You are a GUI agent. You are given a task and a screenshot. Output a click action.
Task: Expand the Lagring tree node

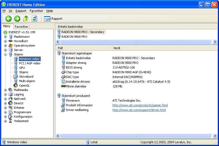[5, 94]
